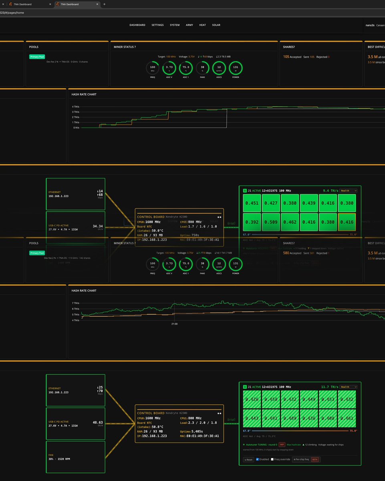385x481 pixels.
Task: Click the Primary Pool badge above '142 shares'
Action: (37, 253)
